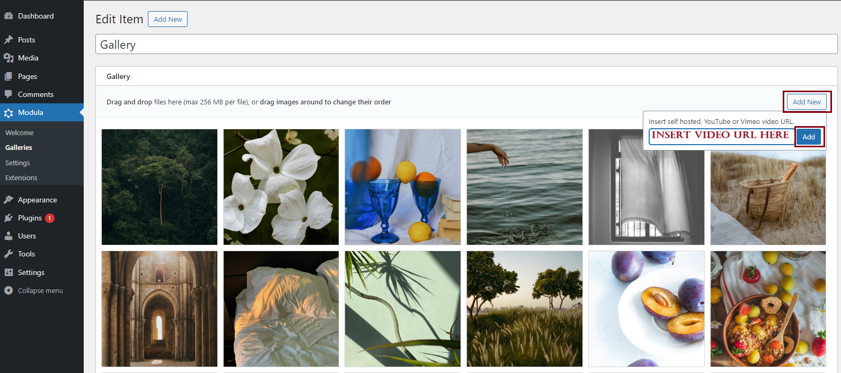Click the Plugins plug icon
Image resolution: width=841 pixels, height=373 pixels.
click(8, 218)
